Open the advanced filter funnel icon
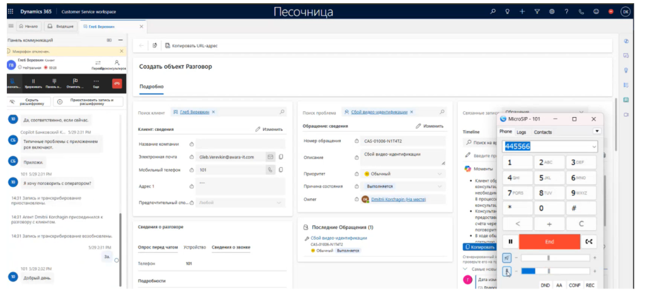This screenshot has width=645, height=295. (537, 11)
